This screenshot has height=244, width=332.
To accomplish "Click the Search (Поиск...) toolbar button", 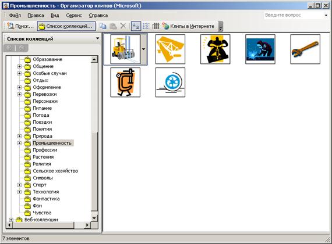I will pos(20,26).
